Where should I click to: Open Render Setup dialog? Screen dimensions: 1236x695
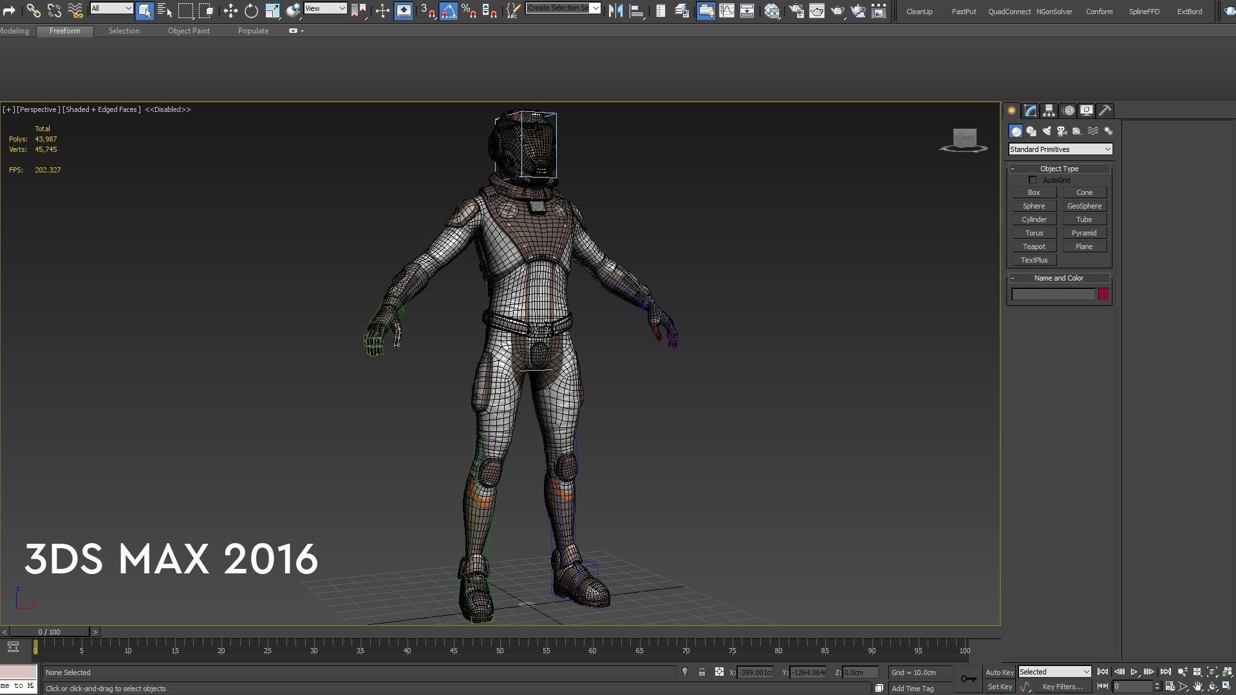[x=796, y=10]
